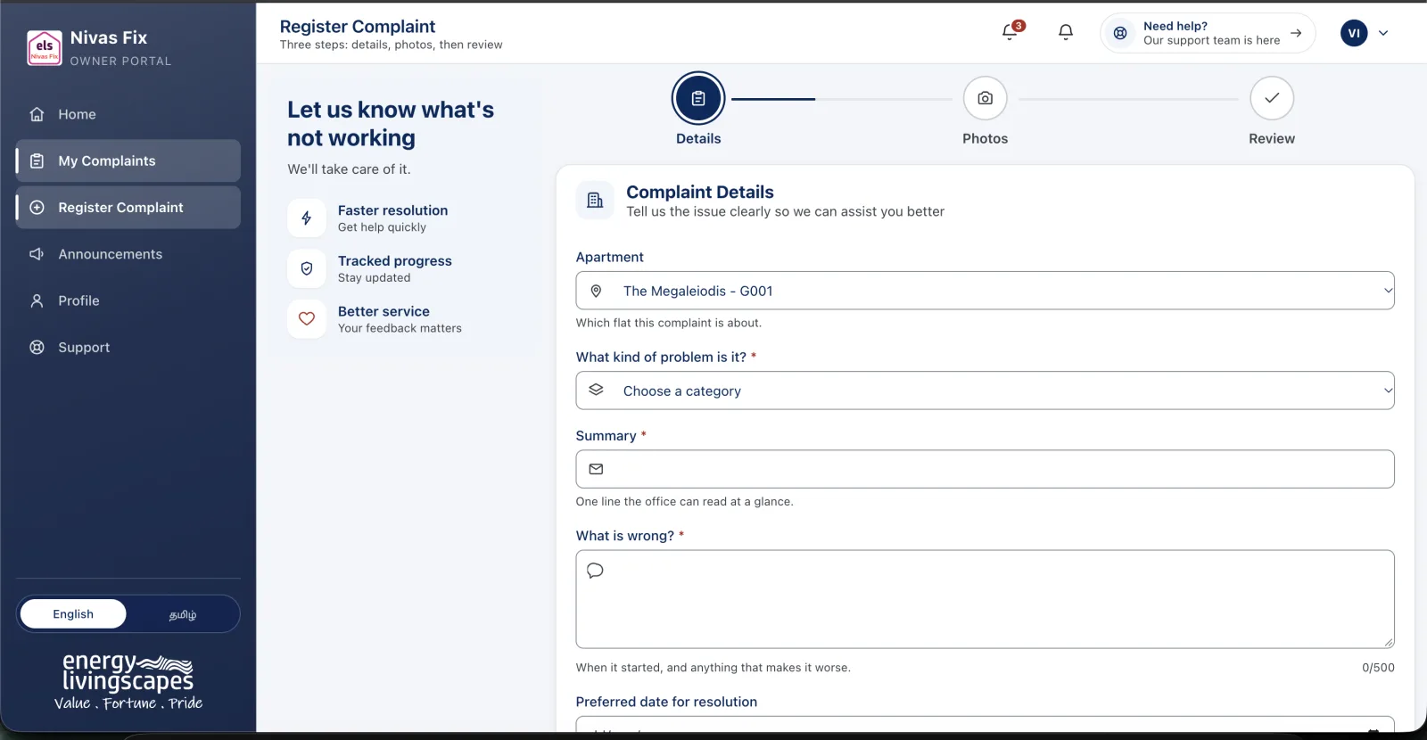Open the Choose a category dropdown
This screenshot has width=1427, height=740.
[x=985, y=391]
